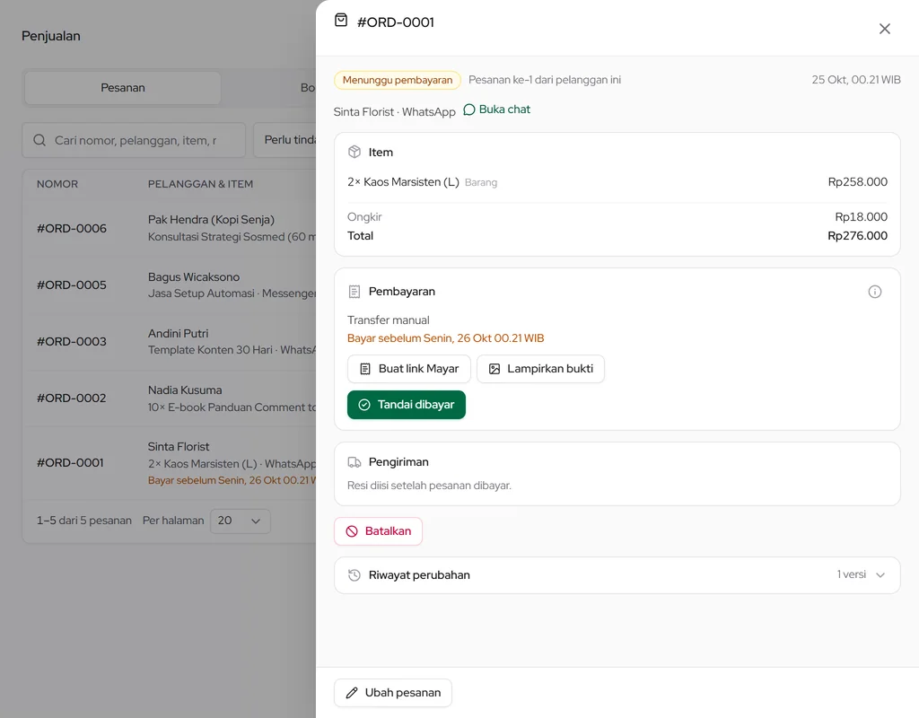Click the Item box icon
Viewport: 919px width, 718px height.
(354, 152)
